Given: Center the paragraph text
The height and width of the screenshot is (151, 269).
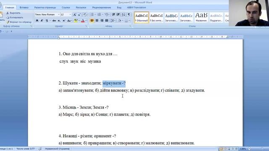Looking at the screenshot, I should pyautogui.click(x=97, y=21).
